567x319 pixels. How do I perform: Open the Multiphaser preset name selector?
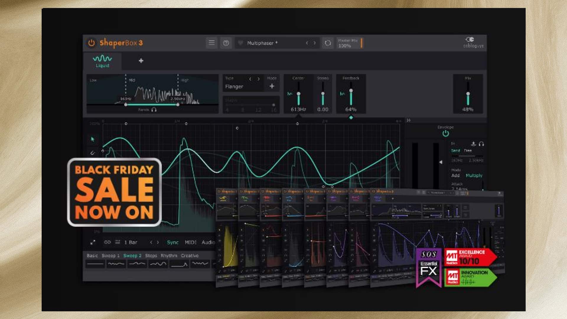(262, 43)
